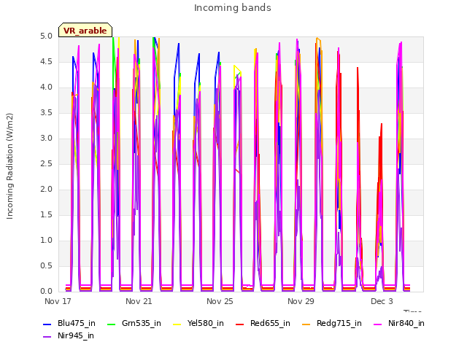This screenshot has height=350, width=467.
Task: Click the VR_arable annotation label
Action: pos(85,30)
